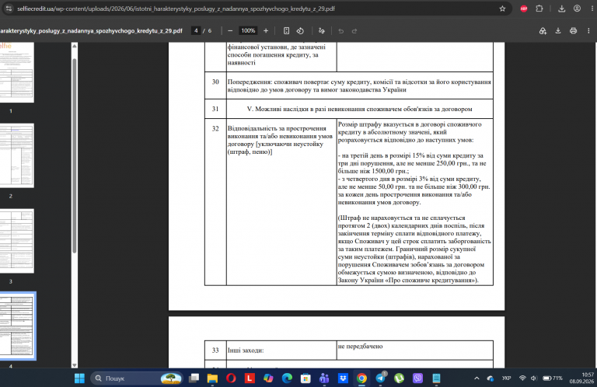This screenshot has width=597, height=387.
Task: Click the 100% zoom level field
Action: coord(248,31)
